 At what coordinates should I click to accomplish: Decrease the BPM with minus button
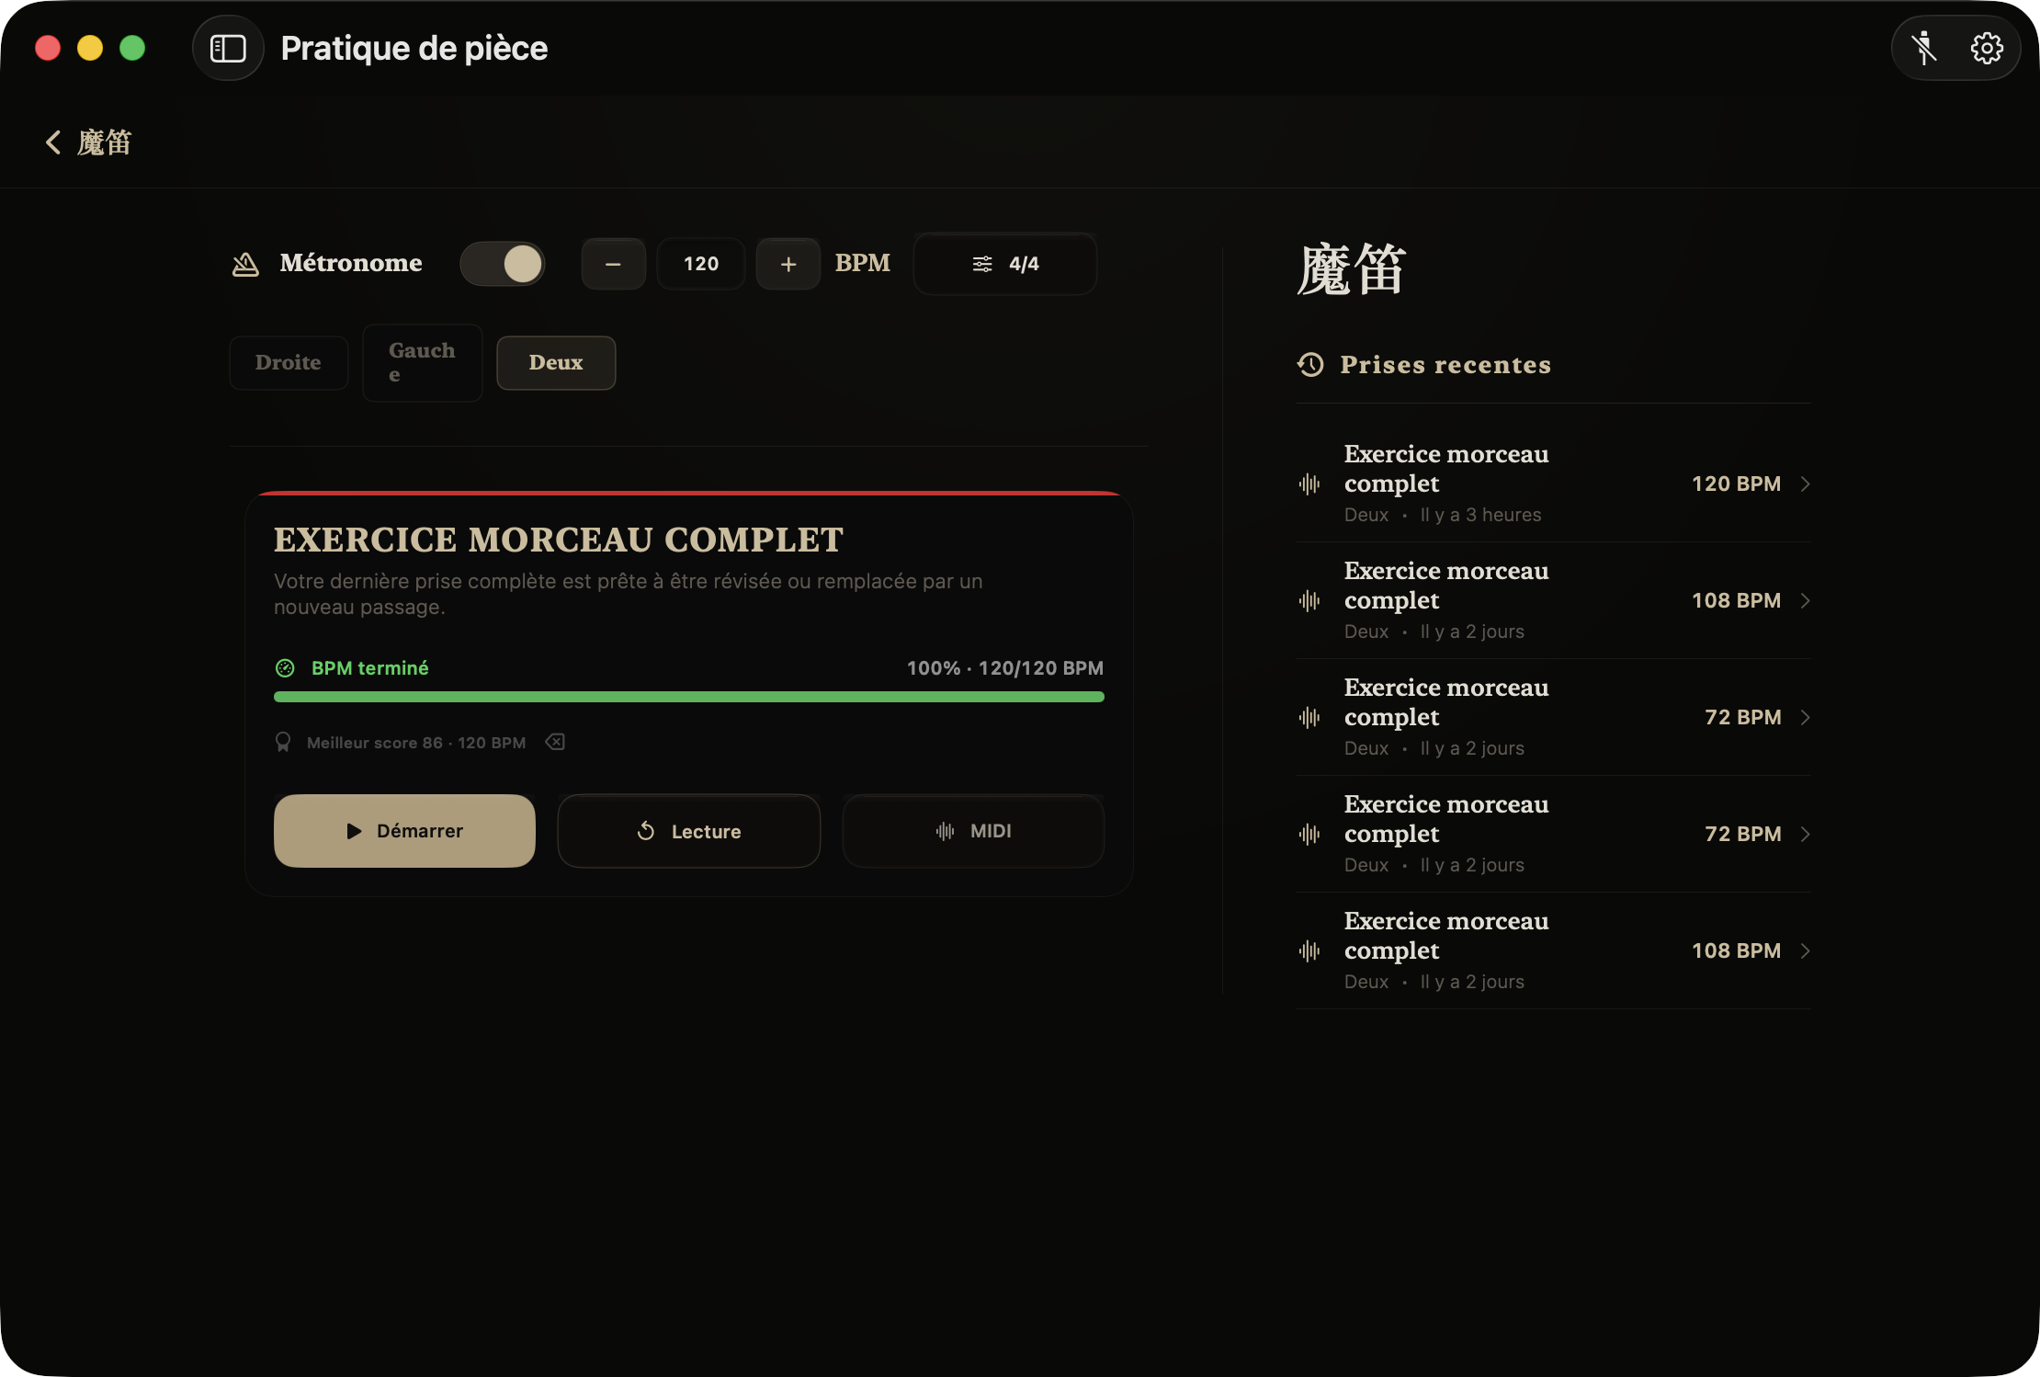click(x=613, y=264)
